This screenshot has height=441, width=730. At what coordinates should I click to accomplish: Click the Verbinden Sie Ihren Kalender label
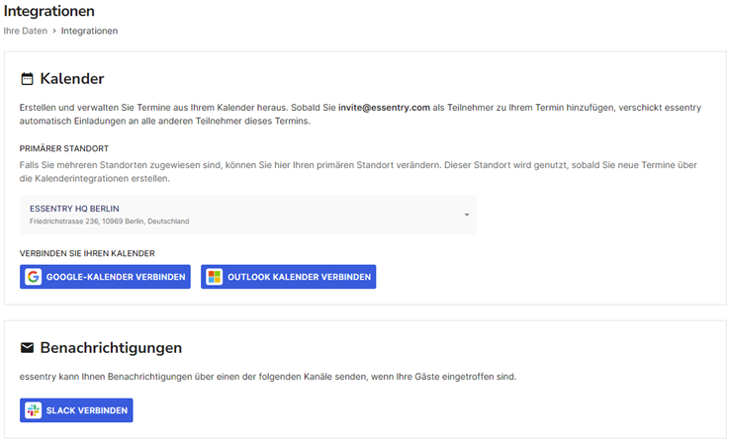(x=87, y=253)
